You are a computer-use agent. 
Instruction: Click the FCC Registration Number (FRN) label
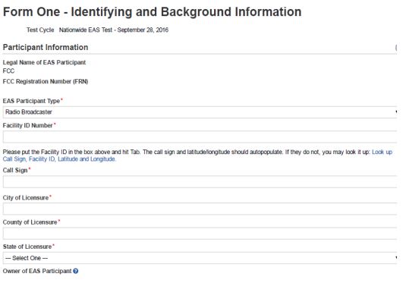[x=46, y=81]
